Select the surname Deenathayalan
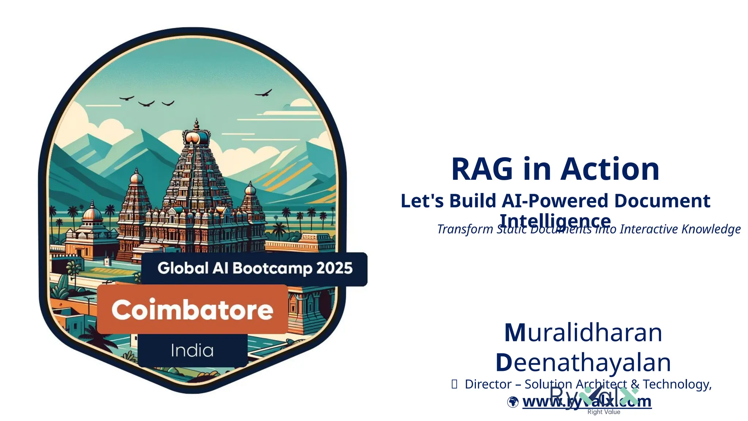This screenshot has height=421, width=748. [583, 362]
